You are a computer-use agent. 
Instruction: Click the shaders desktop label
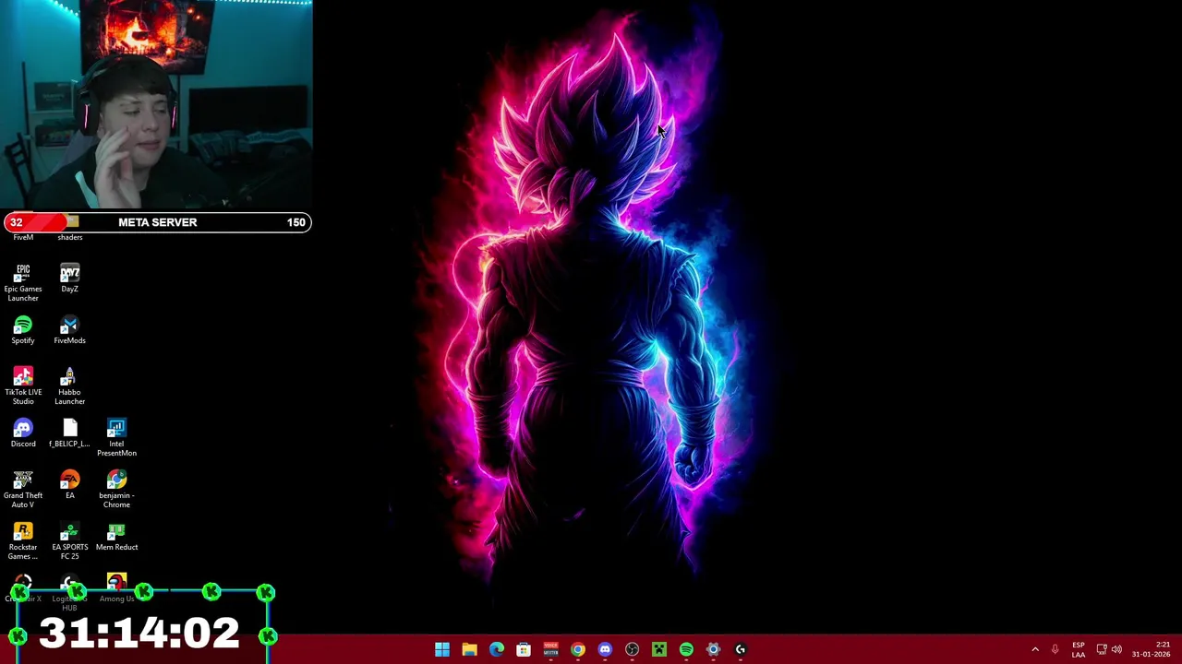click(x=70, y=237)
